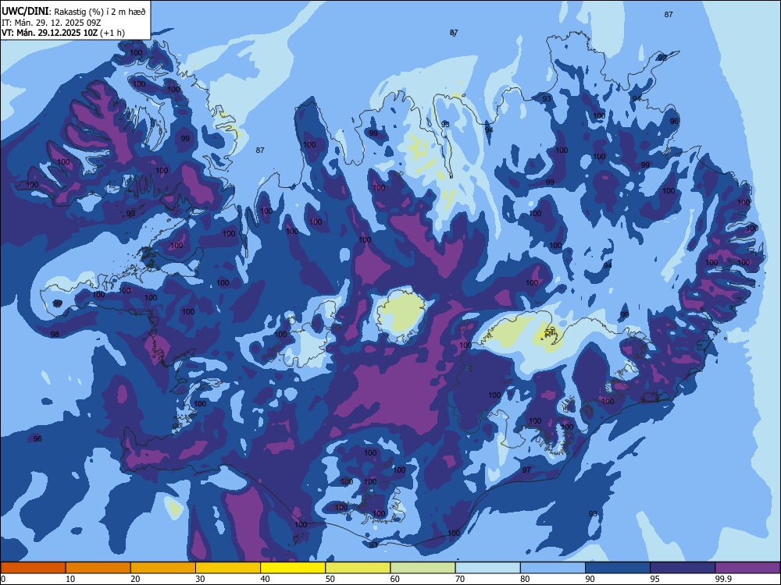Click the title 'UWC/DINI: Rakastig (%) í 2 m hæð'
The width and height of the screenshot is (781, 585).
point(73,11)
